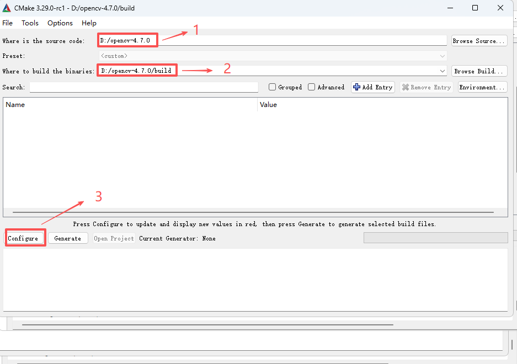The height and width of the screenshot is (364, 517).
Task: Close the CMake window
Action: tap(500, 8)
